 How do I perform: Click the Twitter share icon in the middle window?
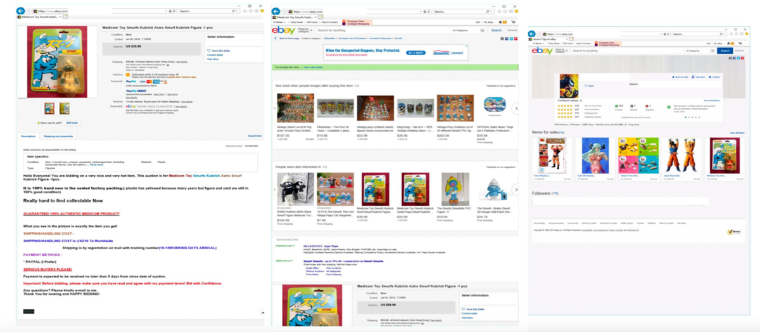pos(510,39)
